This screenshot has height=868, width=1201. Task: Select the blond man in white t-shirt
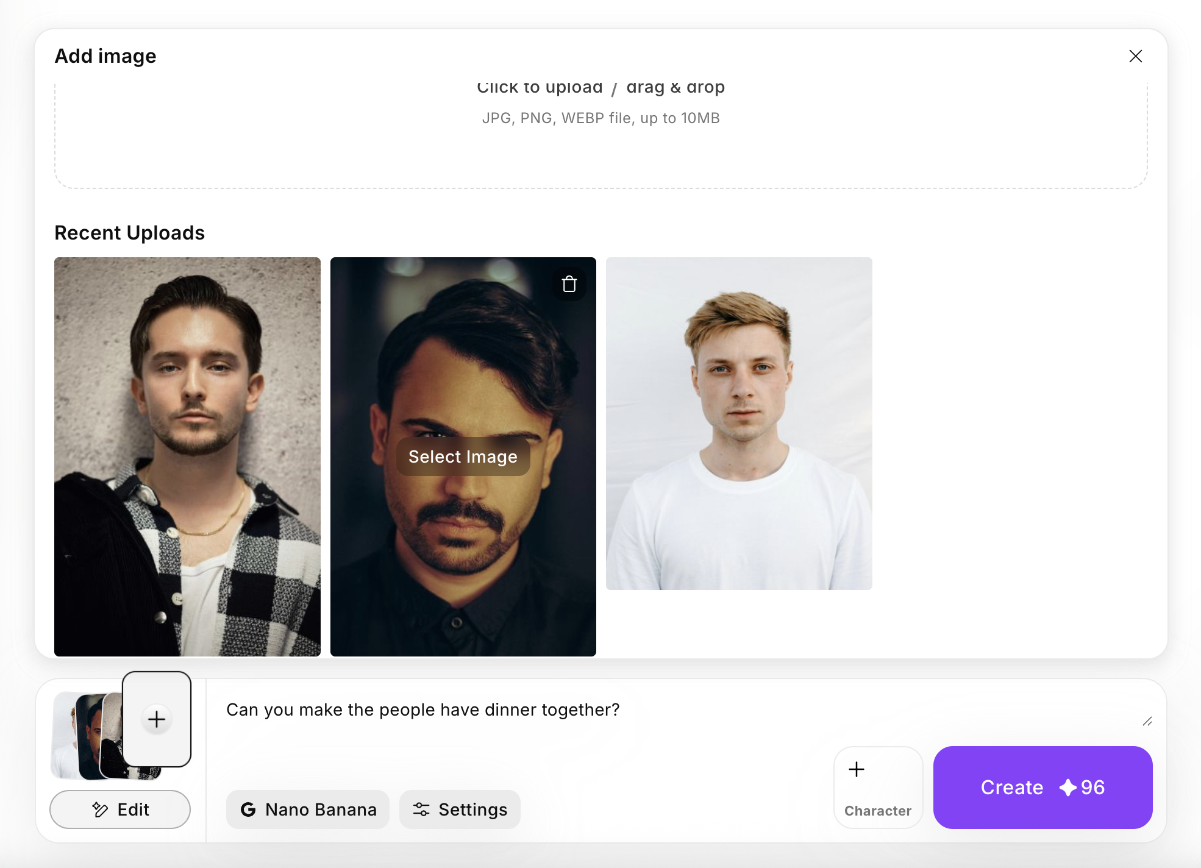click(739, 423)
